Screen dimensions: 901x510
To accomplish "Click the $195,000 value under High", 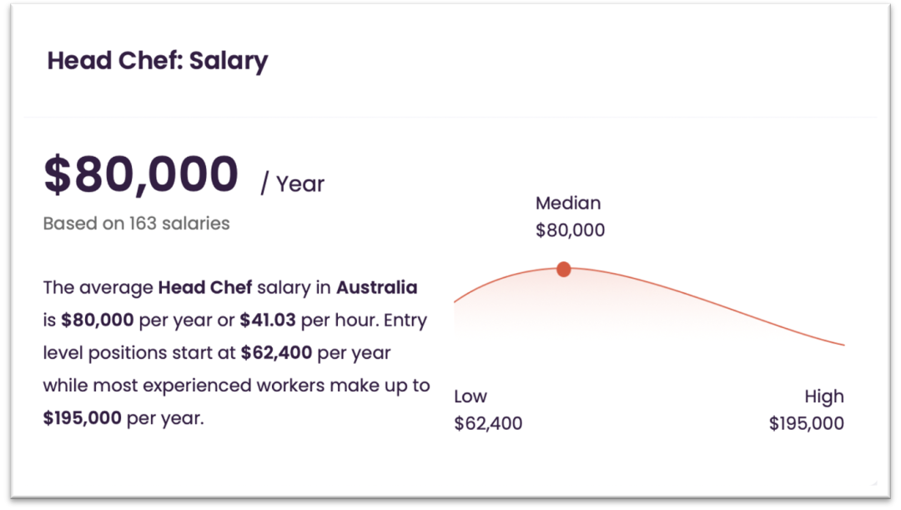I will point(807,423).
